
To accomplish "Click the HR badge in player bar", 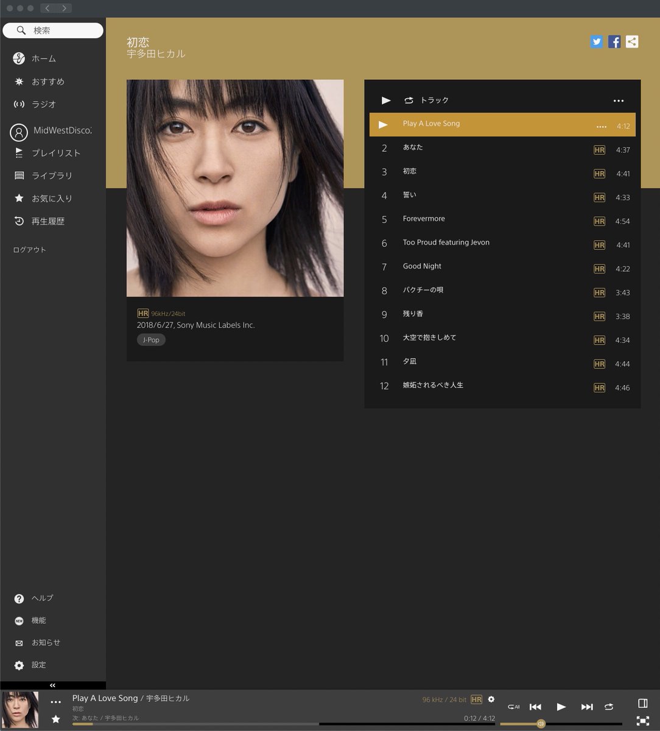I will point(476,700).
